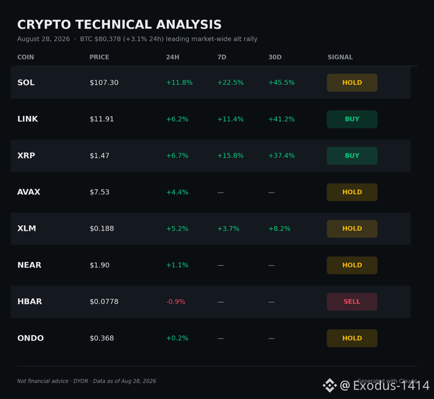This screenshot has height=399, width=434.
Task: Click HBAR's -0.9% 24H change
Action: 176,302
